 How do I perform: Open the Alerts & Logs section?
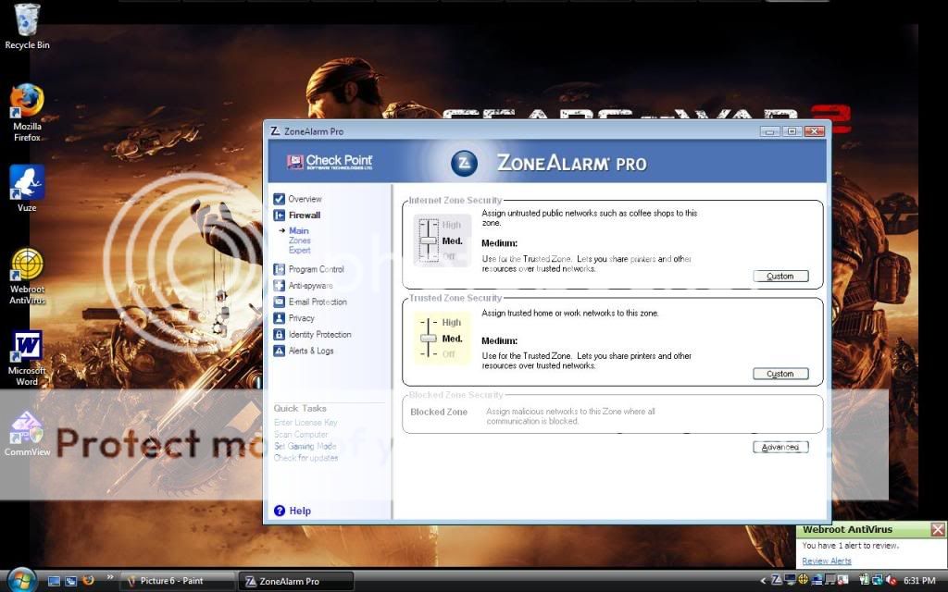click(311, 351)
